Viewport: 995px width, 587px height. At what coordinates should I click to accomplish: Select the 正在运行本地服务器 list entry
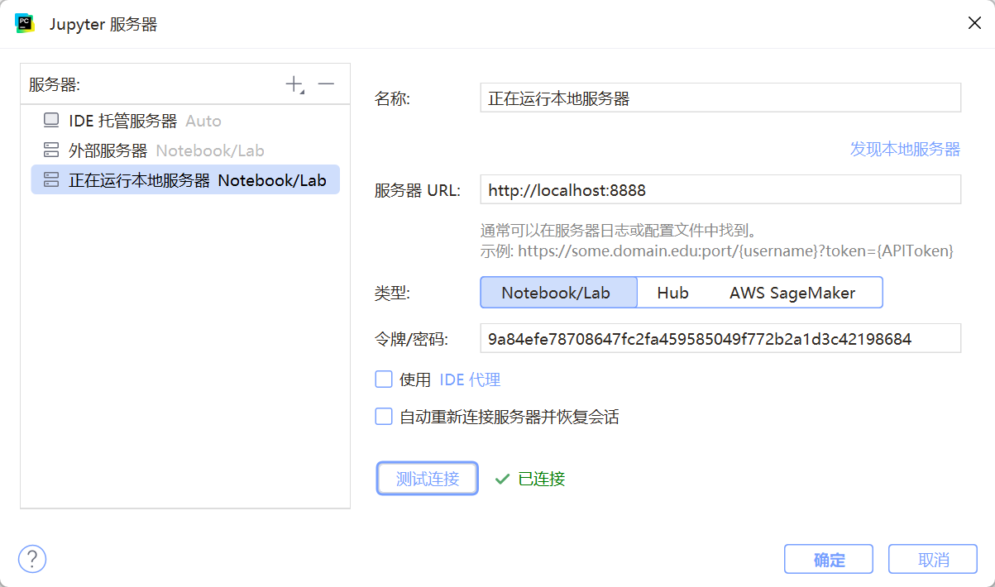[185, 179]
